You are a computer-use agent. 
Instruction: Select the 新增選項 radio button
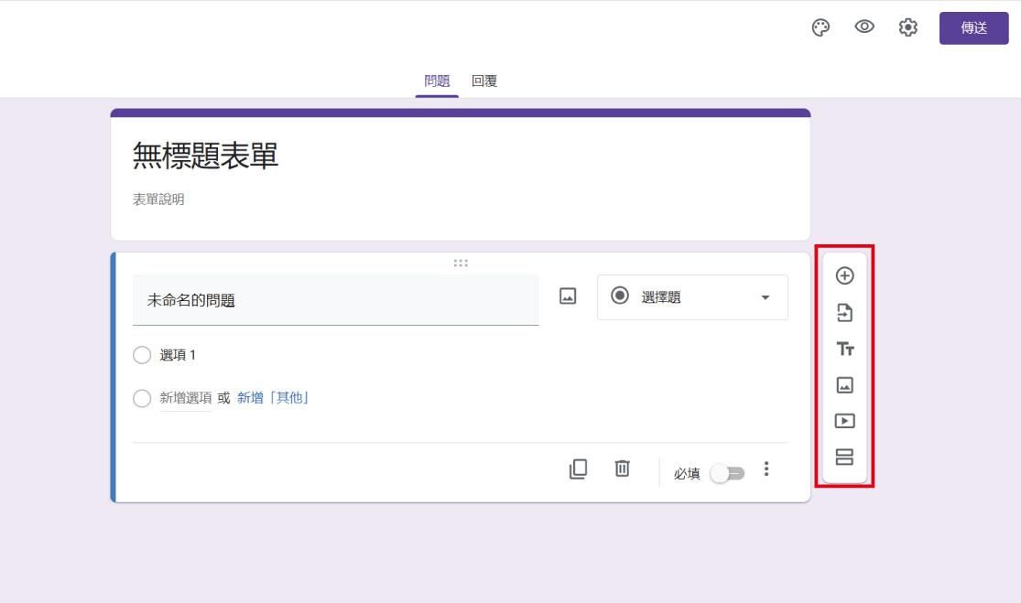142,398
